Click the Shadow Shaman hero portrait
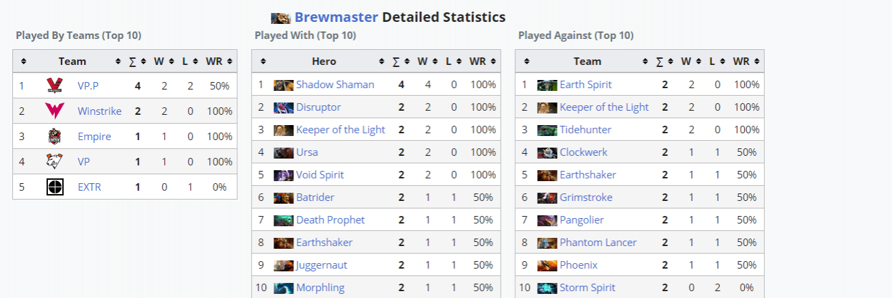Image resolution: width=892 pixels, height=298 pixels. [284, 85]
